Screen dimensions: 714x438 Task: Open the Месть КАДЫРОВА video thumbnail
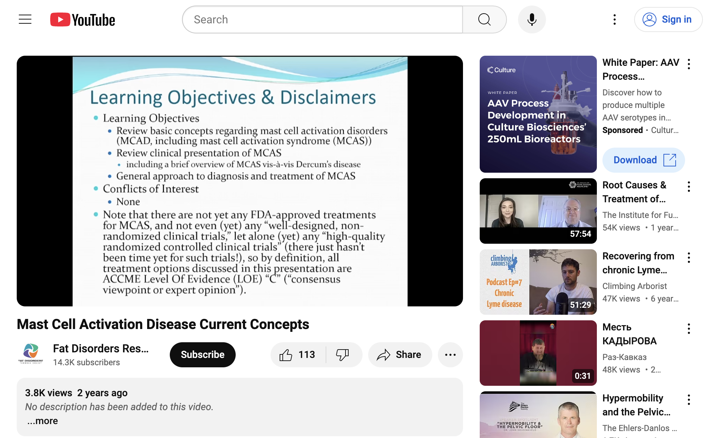538,353
